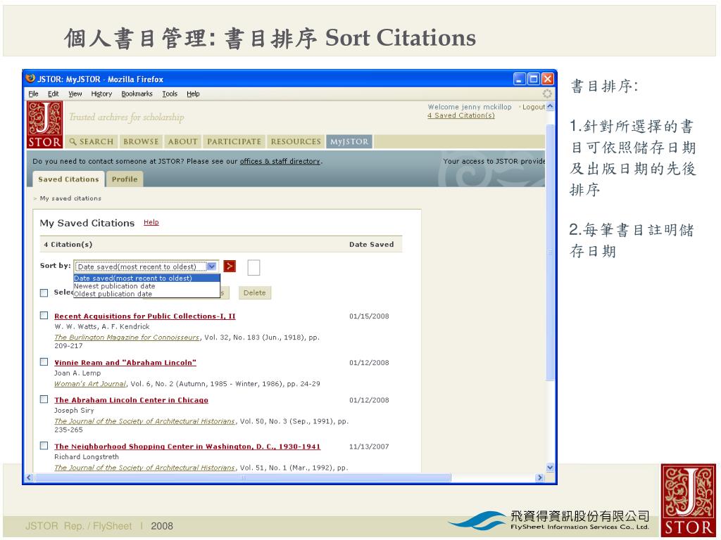Viewport: 721px width, 540px height.
Task: Click the author line Richard Longstreth
Action: tap(87, 457)
